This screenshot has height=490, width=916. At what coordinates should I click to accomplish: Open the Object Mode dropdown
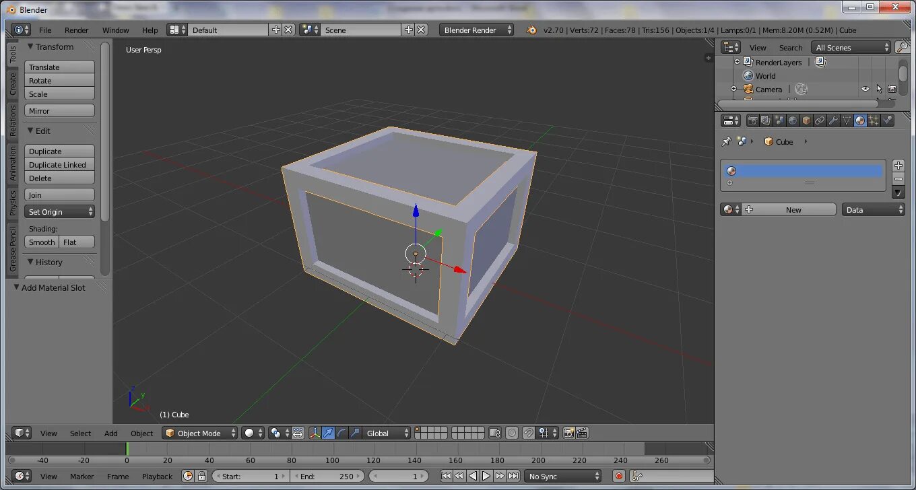click(x=200, y=433)
